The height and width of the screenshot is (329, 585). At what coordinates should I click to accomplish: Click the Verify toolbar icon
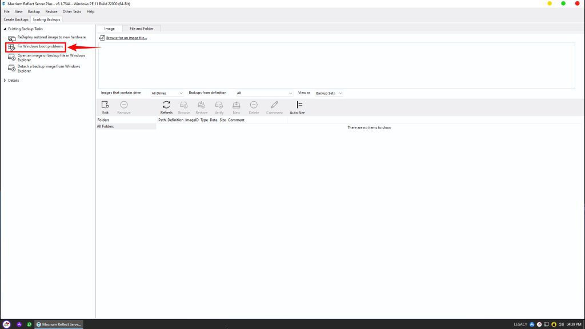219,105
